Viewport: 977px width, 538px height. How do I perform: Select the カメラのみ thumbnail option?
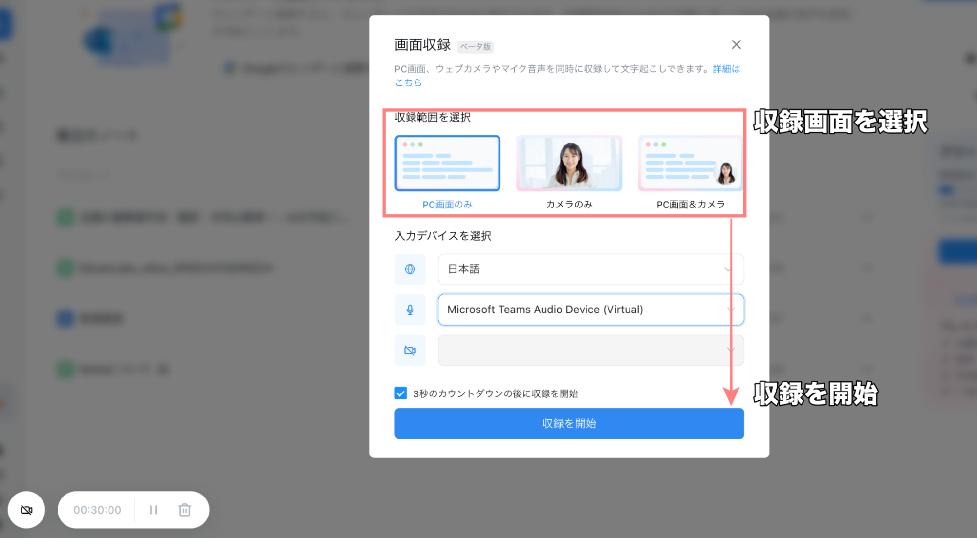coord(569,163)
